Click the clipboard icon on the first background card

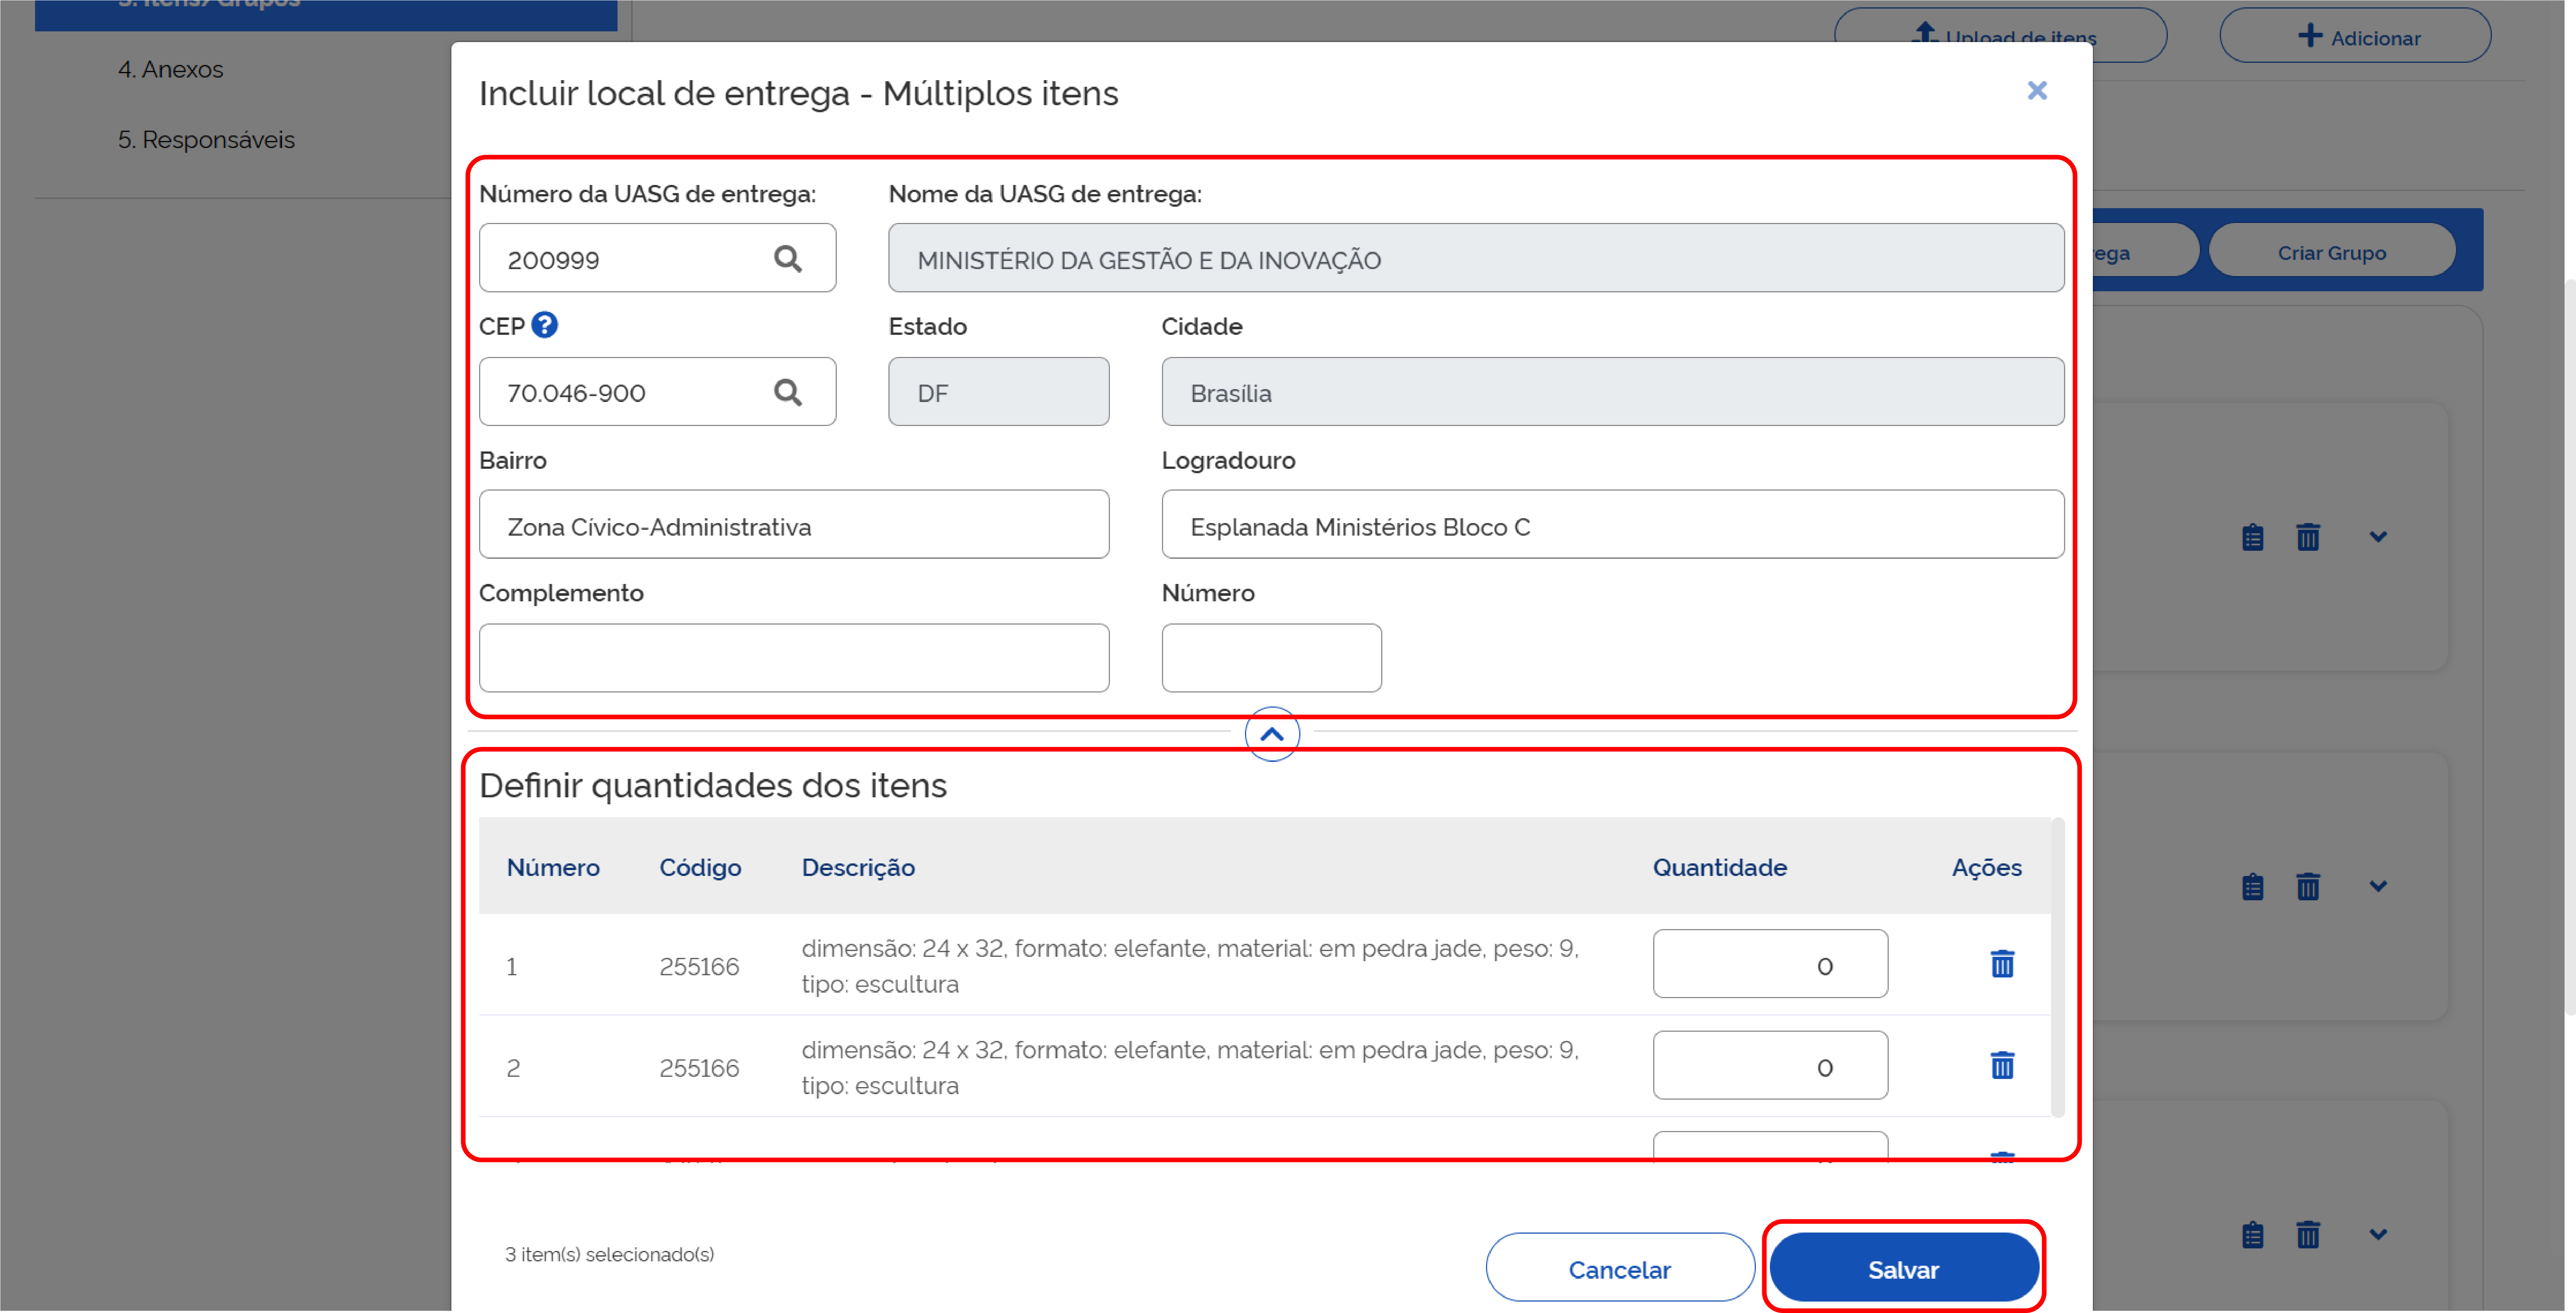click(x=2252, y=537)
